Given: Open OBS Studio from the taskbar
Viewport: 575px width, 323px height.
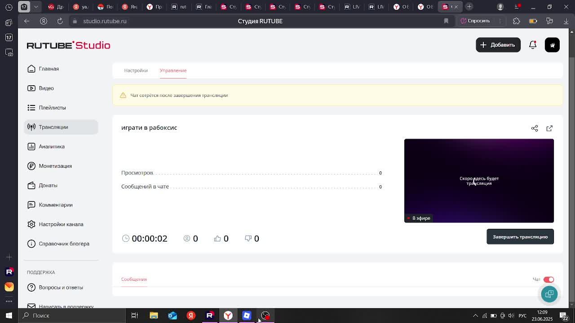Looking at the screenshot, I should pyautogui.click(x=265, y=315).
